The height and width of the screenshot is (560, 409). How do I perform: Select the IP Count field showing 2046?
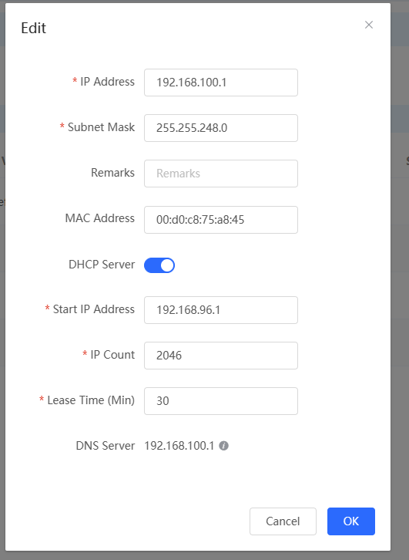tap(221, 356)
